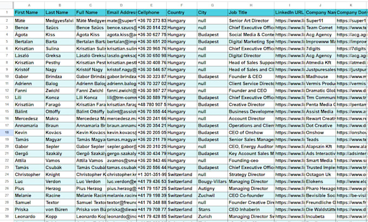Select the company cell 'Assist Media'
The width and height of the screenshot is (368, 222).
(320, 112)
